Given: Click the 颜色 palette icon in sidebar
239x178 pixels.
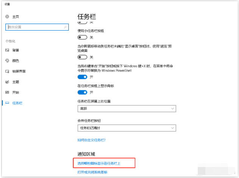Looking at the screenshot, I should pyautogui.click(x=7, y=61).
